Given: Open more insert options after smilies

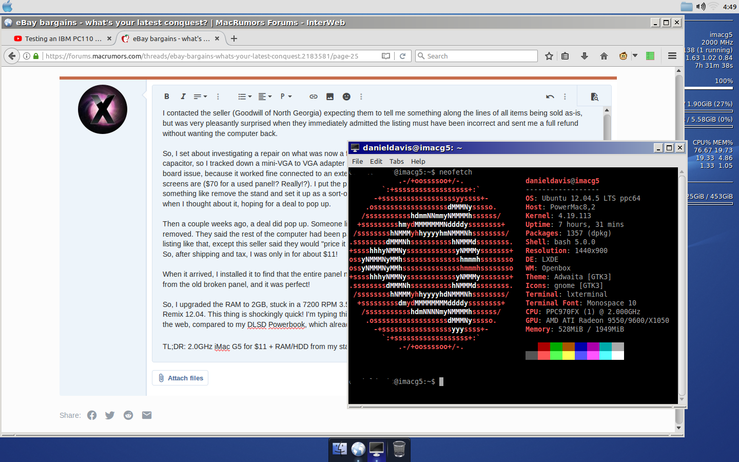Looking at the screenshot, I should coord(361,97).
